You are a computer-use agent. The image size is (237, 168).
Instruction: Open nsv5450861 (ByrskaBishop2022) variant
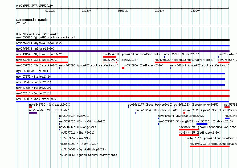[83, 149]
